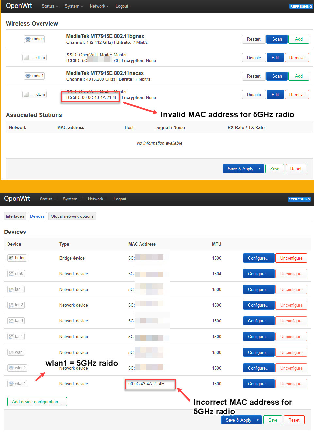
Task: Click Save on Wireless Overview page
Action: [275, 169]
